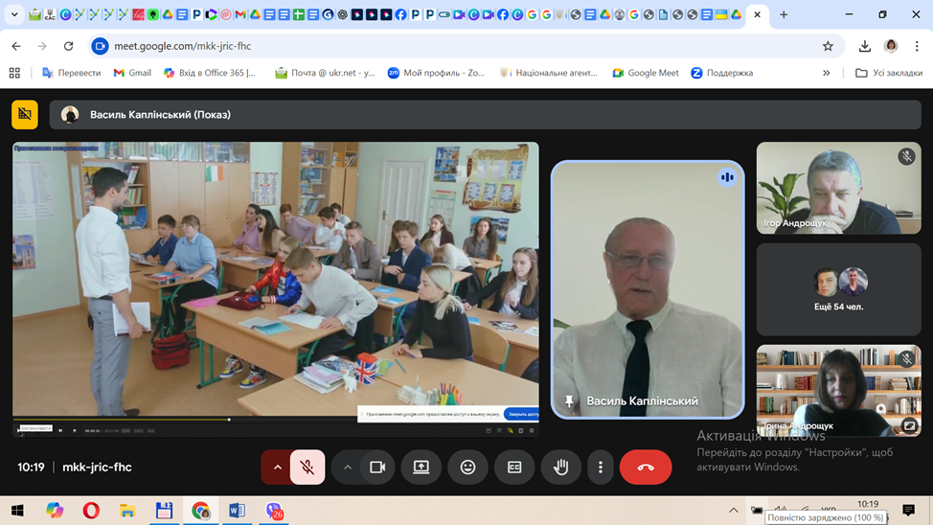Bookmark this page with the star icon
933x525 pixels.
pyautogui.click(x=828, y=46)
